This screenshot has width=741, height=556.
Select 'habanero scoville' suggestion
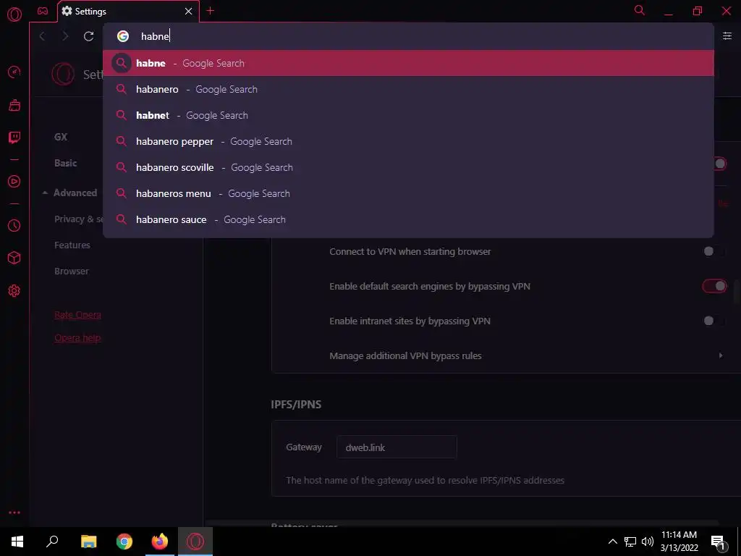point(408,167)
